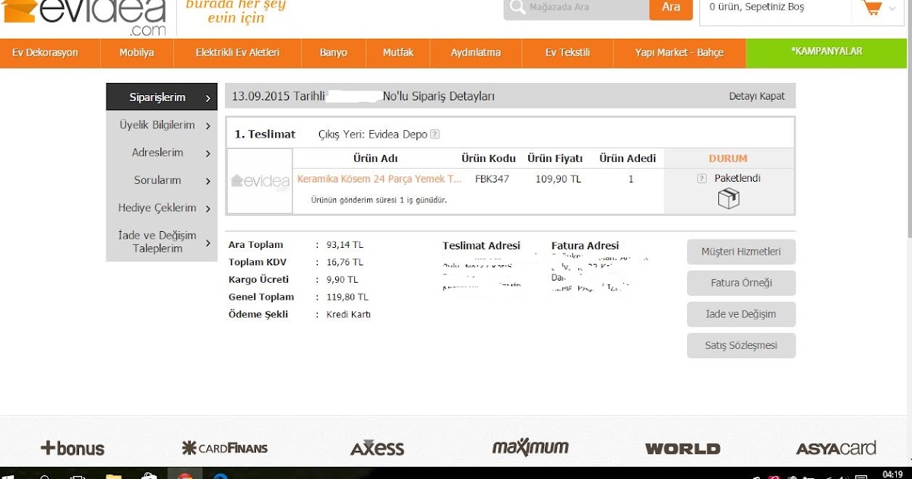Screen dimensions: 912x479
Task: Click the Fatura Adresi heading
Action: [x=585, y=246]
